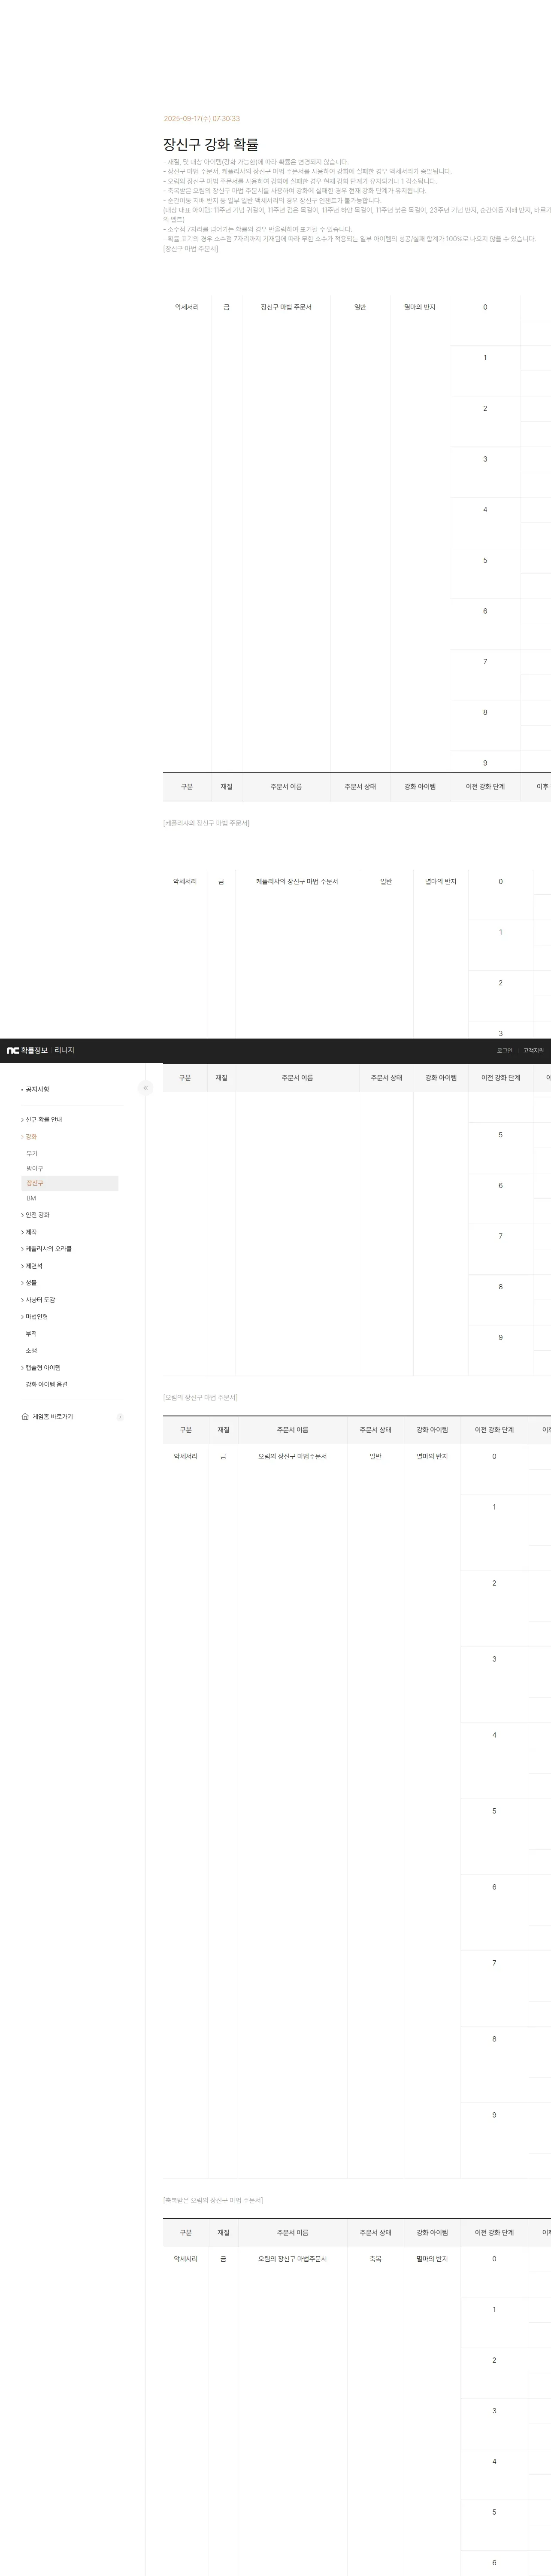551x2576 pixels.
Task: Open 강화 아이템 옵션 in the sidebar
Action: pyautogui.click(x=47, y=1385)
